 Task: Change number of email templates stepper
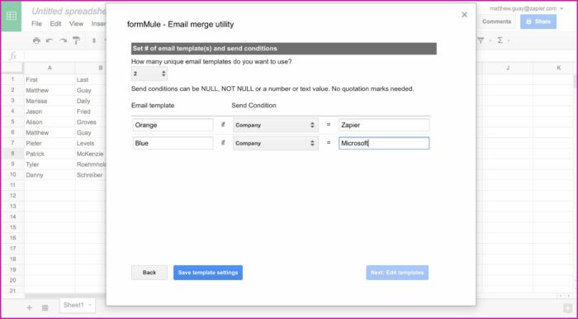149,74
